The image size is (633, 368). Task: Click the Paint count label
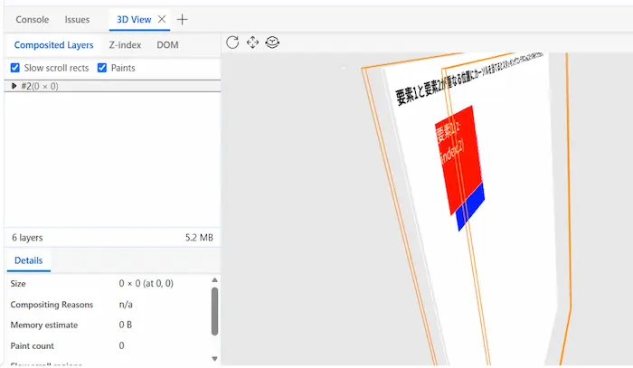[32, 345]
